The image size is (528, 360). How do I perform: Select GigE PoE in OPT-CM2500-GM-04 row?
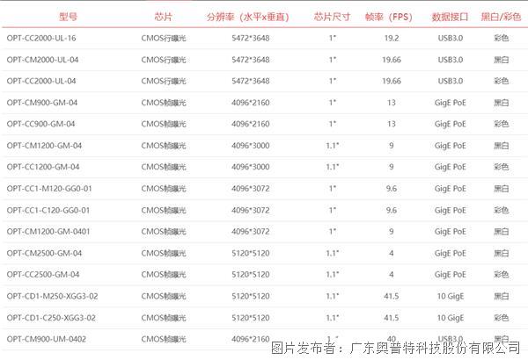[451, 253]
